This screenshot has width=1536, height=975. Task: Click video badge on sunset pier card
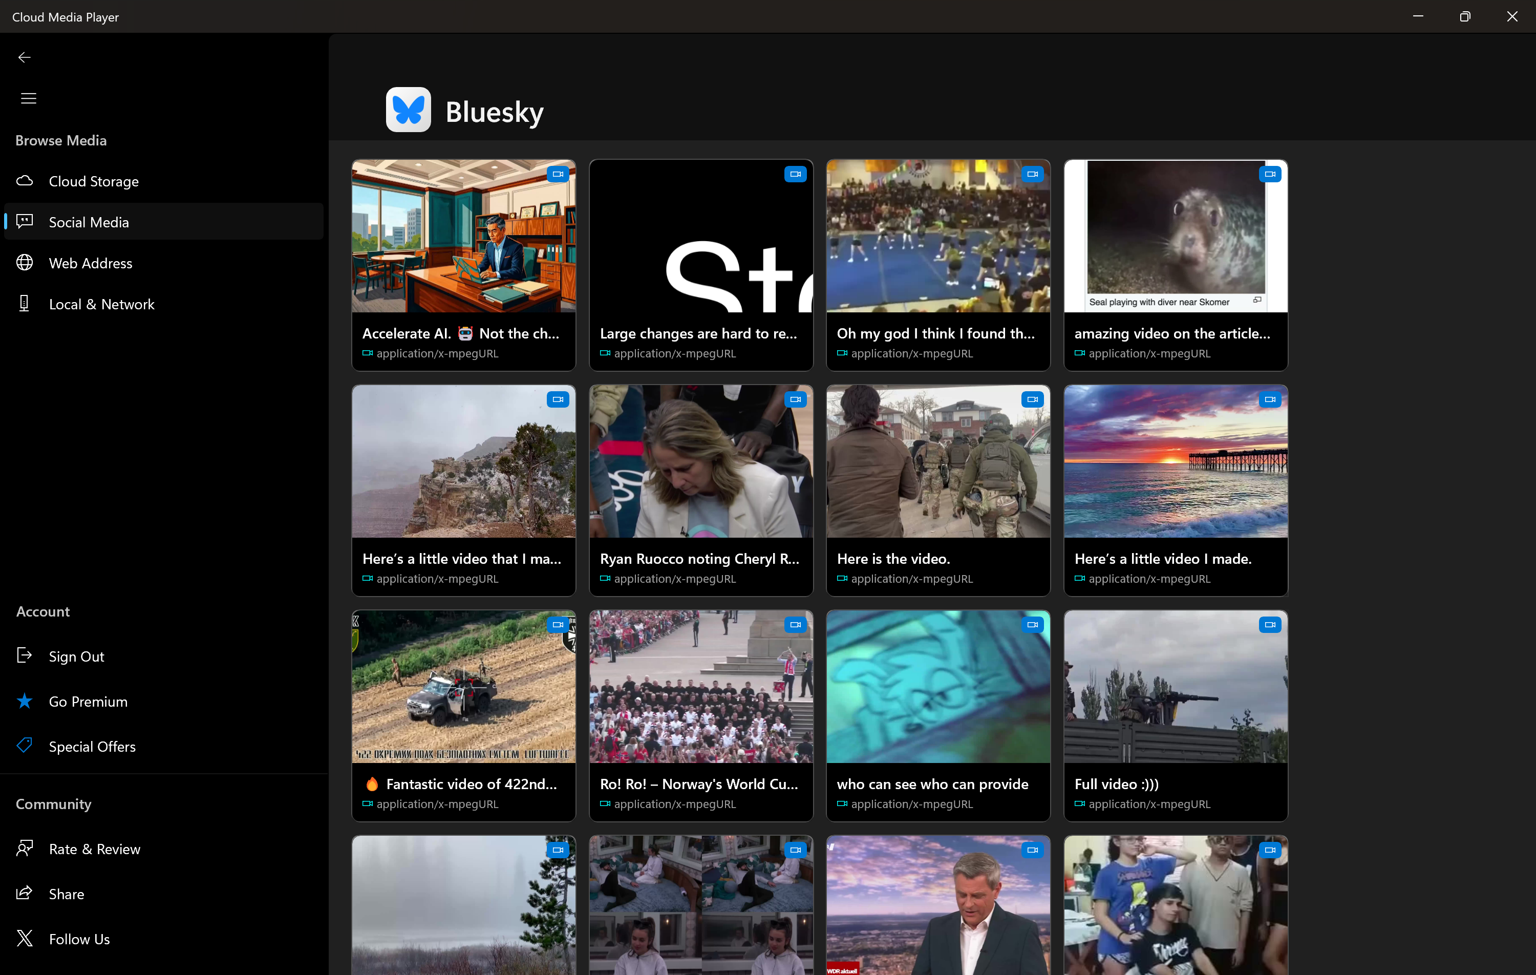[x=1270, y=399]
